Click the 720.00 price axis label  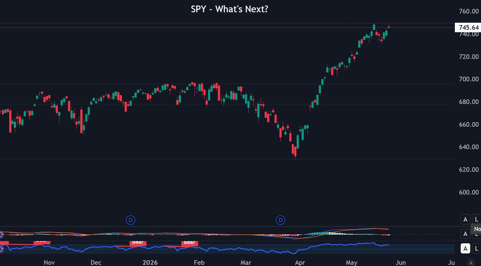469,57
